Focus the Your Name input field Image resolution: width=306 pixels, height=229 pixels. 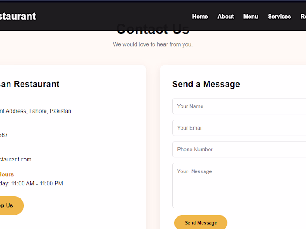click(239, 106)
